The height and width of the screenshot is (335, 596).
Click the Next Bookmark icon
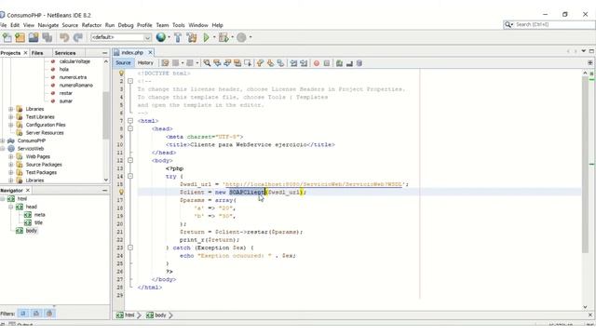pyautogui.click(x=270, y=63)
